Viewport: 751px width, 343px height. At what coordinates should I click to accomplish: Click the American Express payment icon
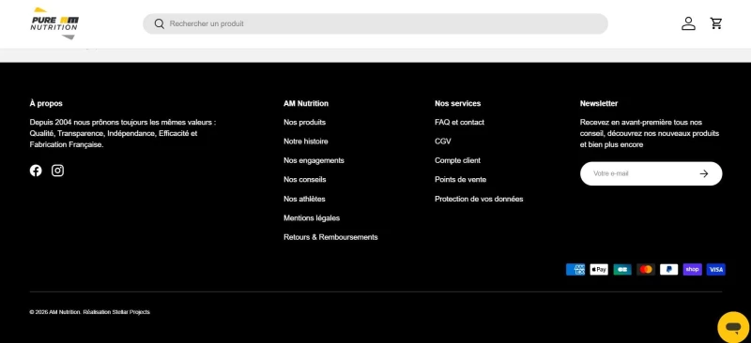(x=575, y=269)
